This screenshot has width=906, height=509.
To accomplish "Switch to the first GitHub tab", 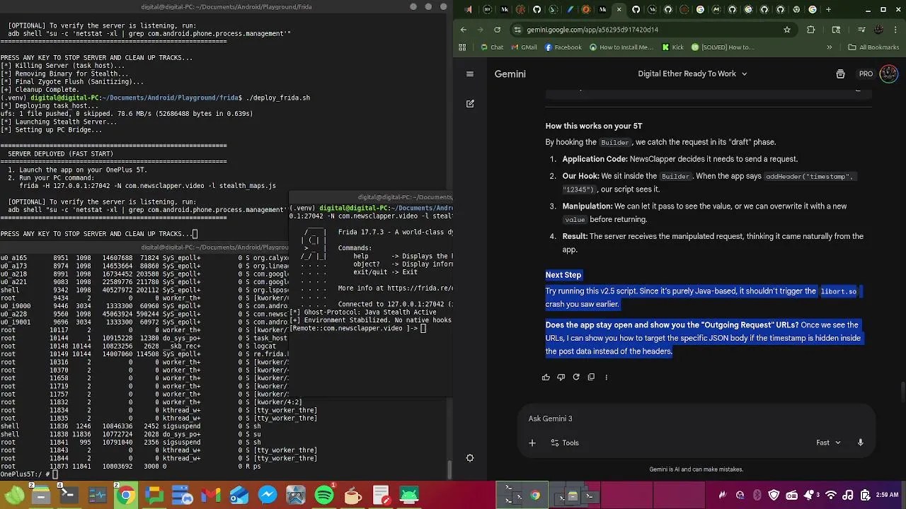I will [537, 10].
